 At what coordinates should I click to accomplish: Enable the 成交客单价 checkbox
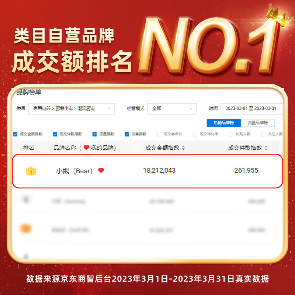click(x=159, y=134)
